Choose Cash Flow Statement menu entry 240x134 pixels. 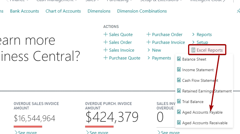pos(200,80)
